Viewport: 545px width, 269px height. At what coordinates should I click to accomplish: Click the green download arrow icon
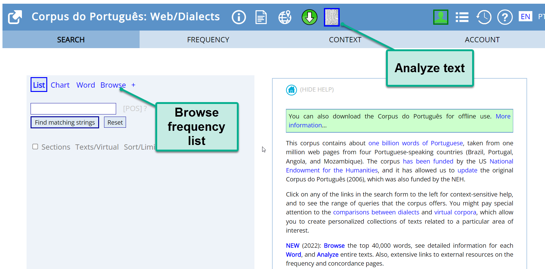pyautogui.click(x=309, y=17)
